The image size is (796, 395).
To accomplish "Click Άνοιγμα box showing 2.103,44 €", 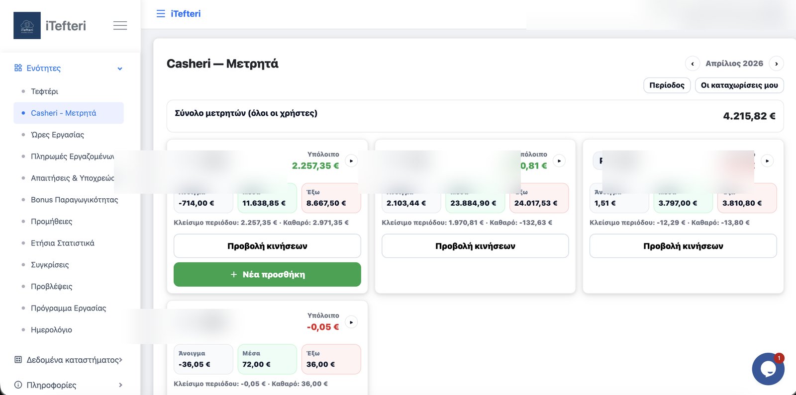I will (411, 198).
